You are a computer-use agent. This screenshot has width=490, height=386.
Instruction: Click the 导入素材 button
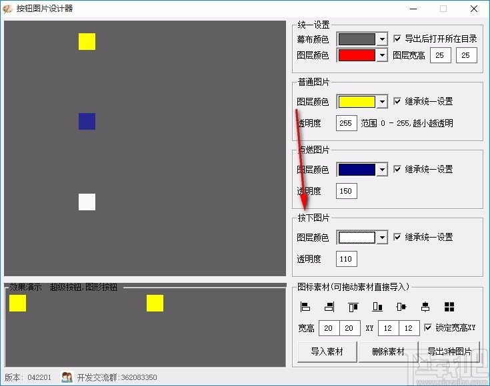point(327,351)
